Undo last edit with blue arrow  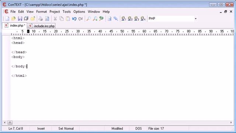coord(74,19)
